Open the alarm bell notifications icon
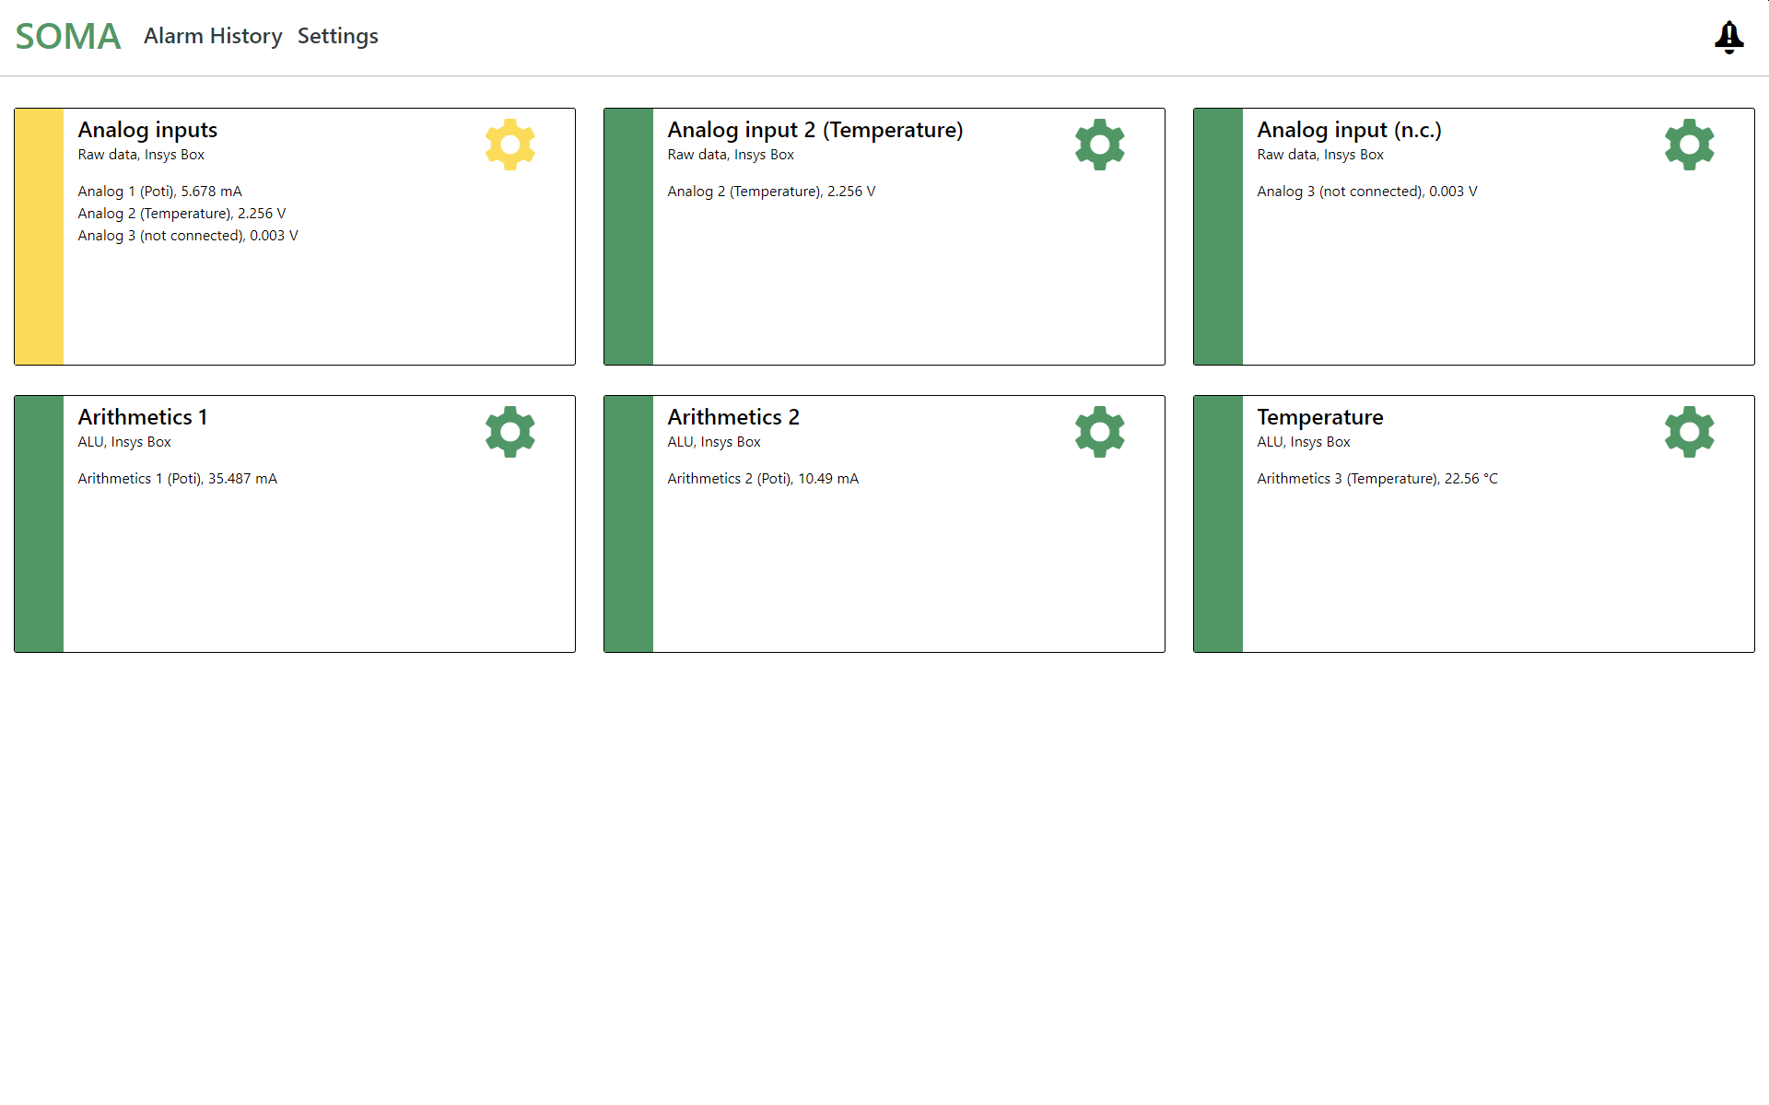This screenshot has height=1105, width=1769. click(1728, 37)
